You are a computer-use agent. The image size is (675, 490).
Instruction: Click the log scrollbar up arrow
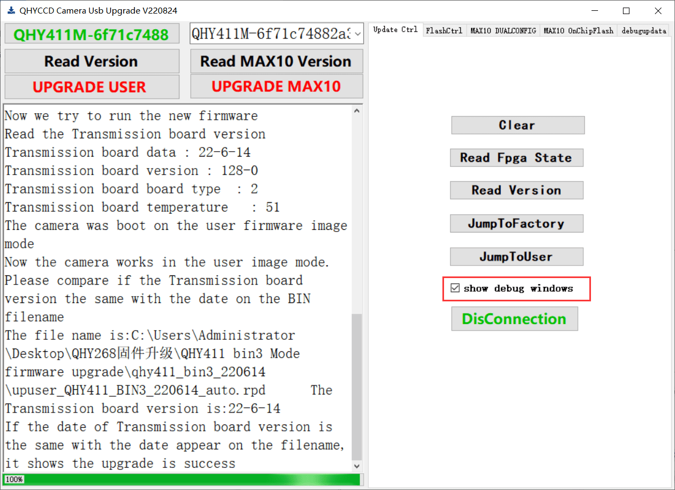point(357,111)
